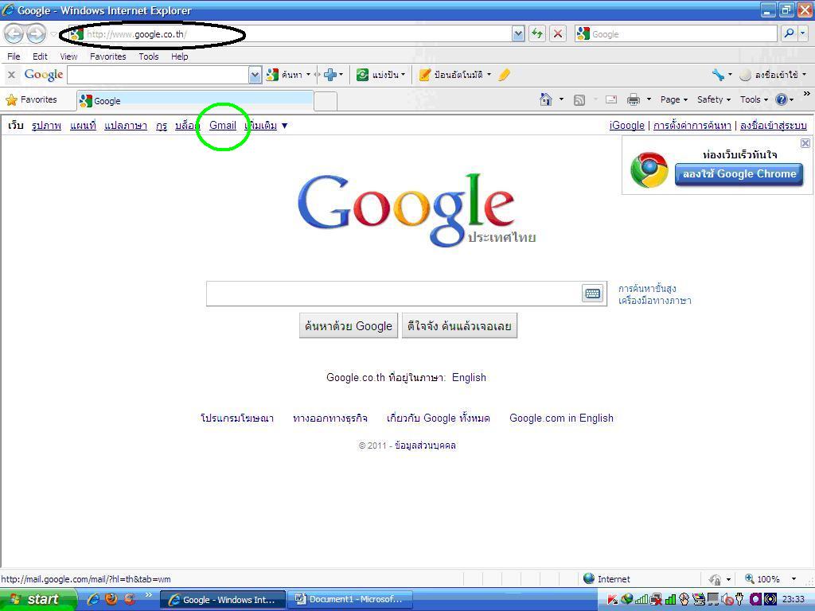Click the ลงชื่อเข้าสู่ระบบ sign-in link
Image resolution: width=815 pixels, height=611 pixels.
(773, 125)
